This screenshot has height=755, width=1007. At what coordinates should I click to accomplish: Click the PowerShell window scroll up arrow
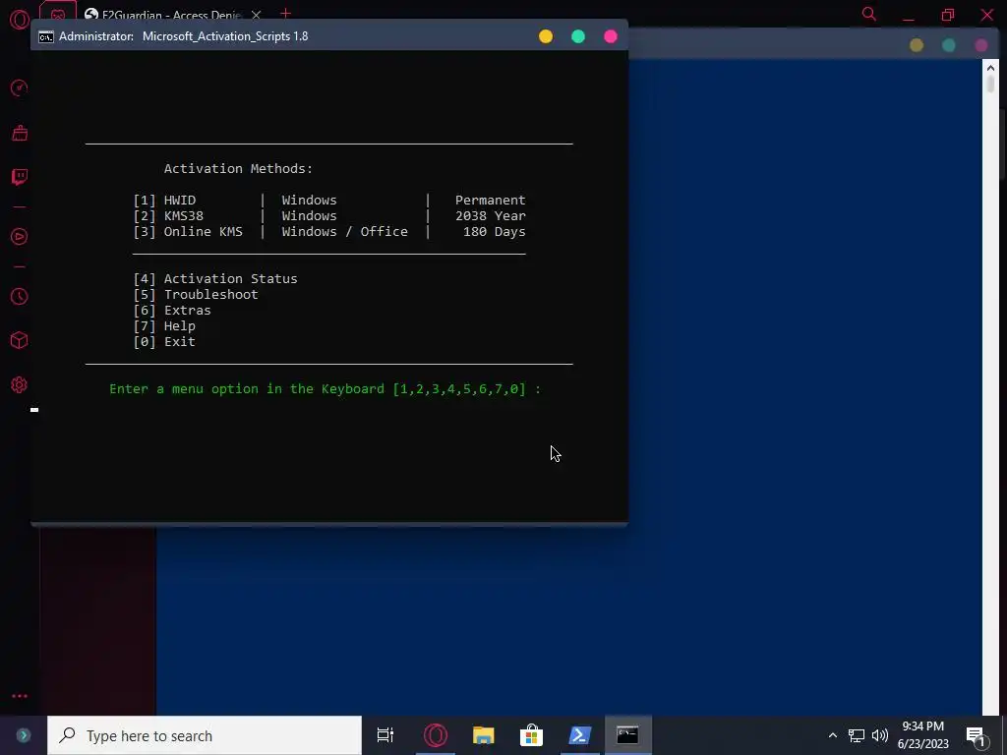pos(990,68)
